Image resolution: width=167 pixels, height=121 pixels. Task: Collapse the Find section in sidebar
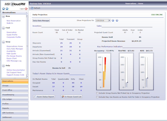click(3, 28)
